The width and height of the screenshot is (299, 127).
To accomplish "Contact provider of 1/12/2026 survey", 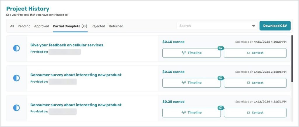I will tap(255, 112).
